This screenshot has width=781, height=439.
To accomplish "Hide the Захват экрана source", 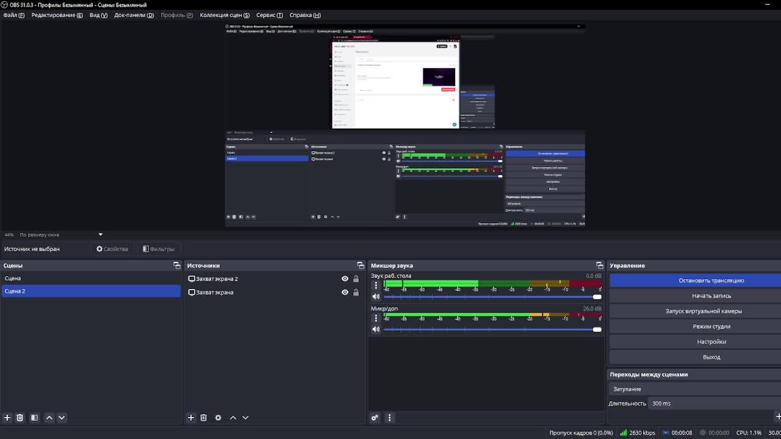I will click(345, 292).
